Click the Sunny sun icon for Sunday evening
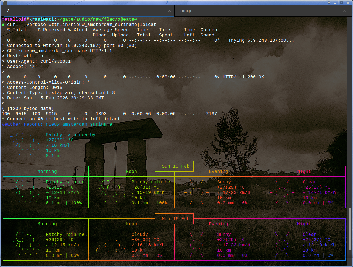Image resolution: width=353 pixels, height=267 pixels. pos(197,192)
